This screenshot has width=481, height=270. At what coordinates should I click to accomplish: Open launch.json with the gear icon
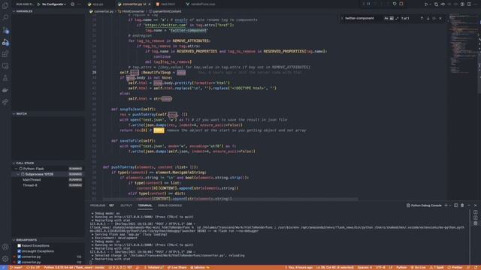pyautogui.click(x=73, y=4)
